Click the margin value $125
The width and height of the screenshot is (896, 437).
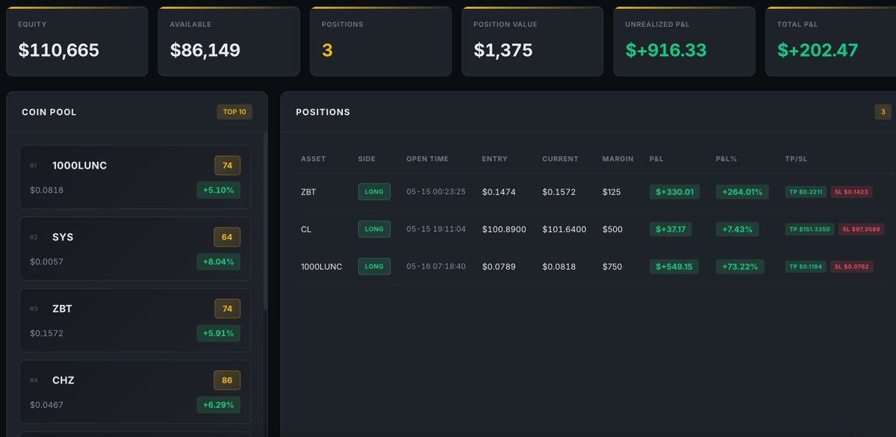click(612, 192)
